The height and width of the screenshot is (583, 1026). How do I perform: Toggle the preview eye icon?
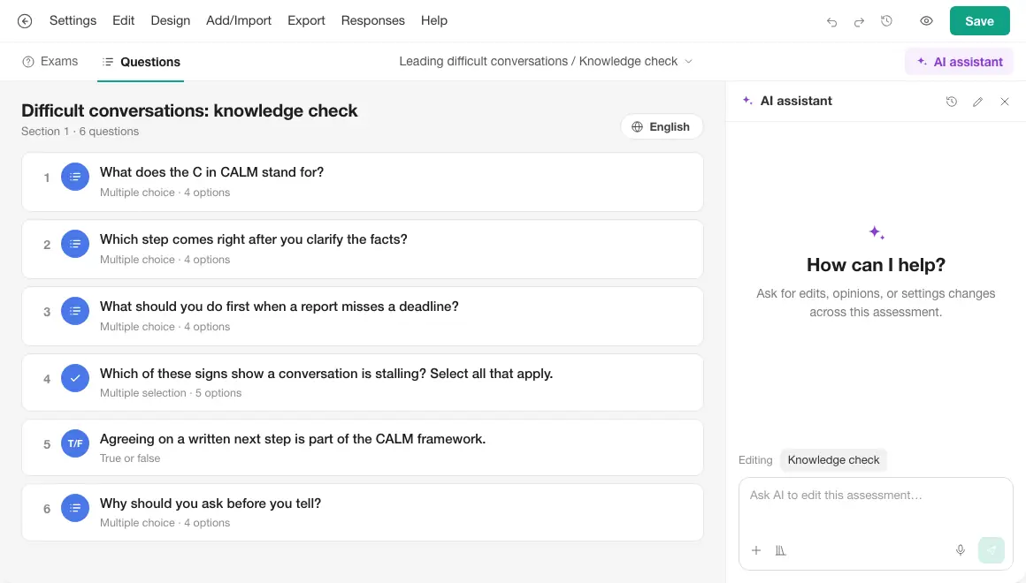pos(927,21)
